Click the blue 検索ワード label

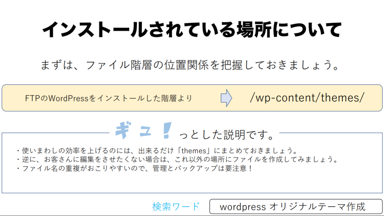coord(176,206)
